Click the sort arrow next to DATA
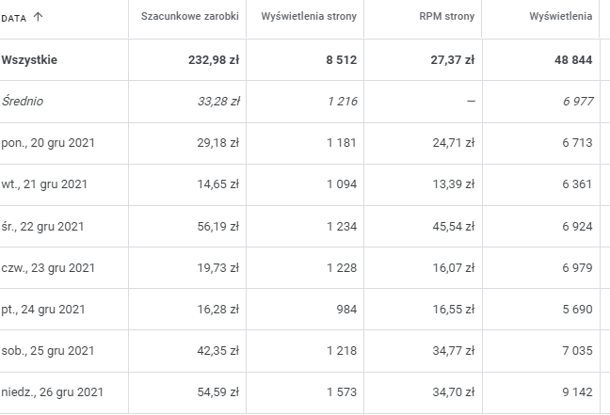610x415 pixels. click(38, 17)
